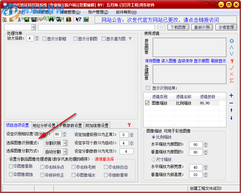Open the 软件帮助(H) menu
Image resolution: width=241 pixels, height=193 pixels.
pyautogui.click(x=126, y=12)
